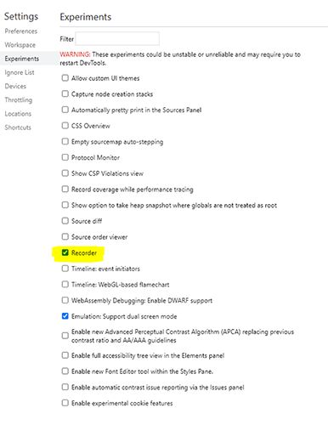Check Capture node creation stacks
The height and width of the screenshot is (425, 328).
click(x=65, y=93)
